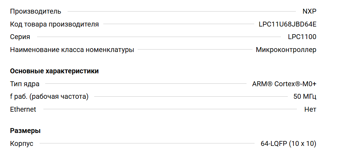Select the Микроконтроллер class value
This screenshot has width=354, height=156.
point(286,50)
